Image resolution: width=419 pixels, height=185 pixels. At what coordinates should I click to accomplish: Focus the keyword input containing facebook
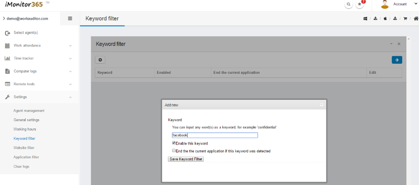(215, 135)
